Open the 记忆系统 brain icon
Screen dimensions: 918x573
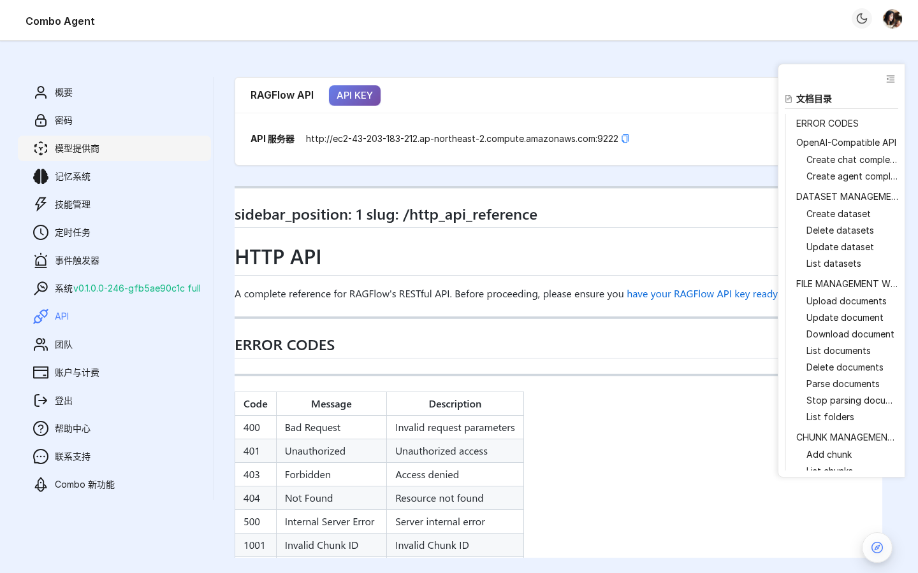pos(41,176)
